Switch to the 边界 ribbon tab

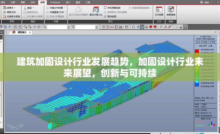pyautogui.click(x=13, y=2)
